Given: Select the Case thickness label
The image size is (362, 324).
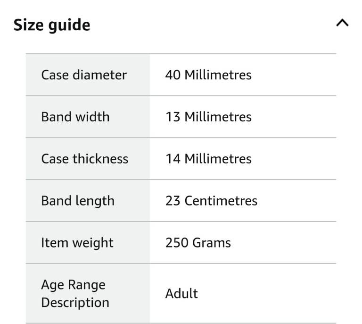Looking at the screenshot, I should [85, 159].
